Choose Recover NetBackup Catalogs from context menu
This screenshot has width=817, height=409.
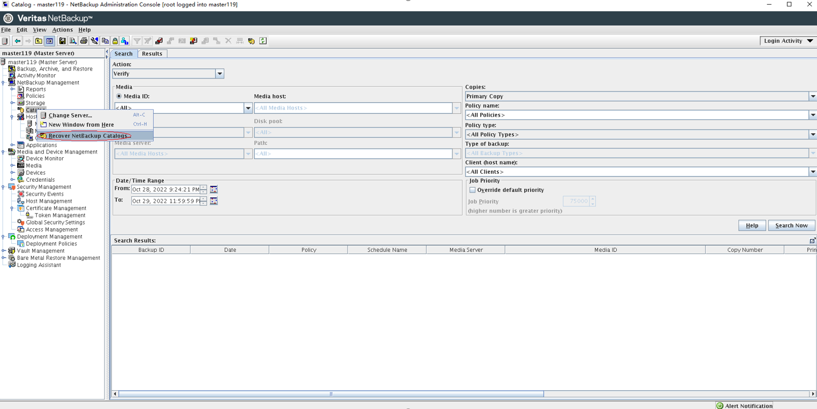pos(88,136)
